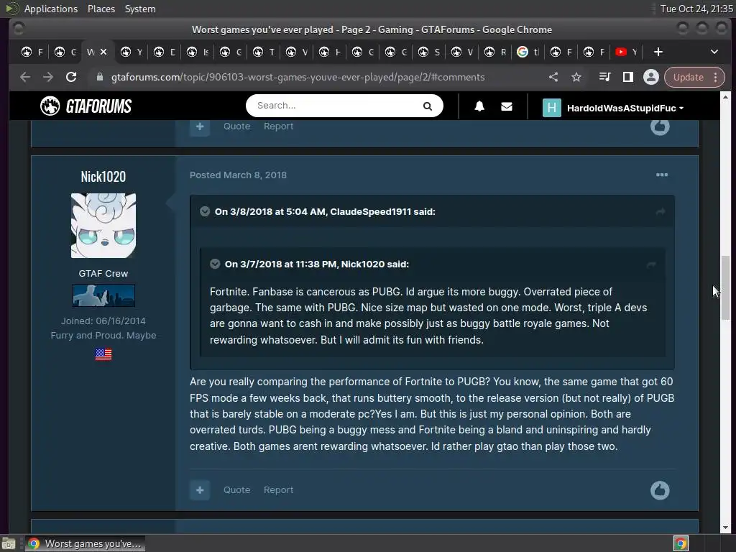The image size is (736, 552).
Task: Go forward in browser history
Action: [48, 77]
